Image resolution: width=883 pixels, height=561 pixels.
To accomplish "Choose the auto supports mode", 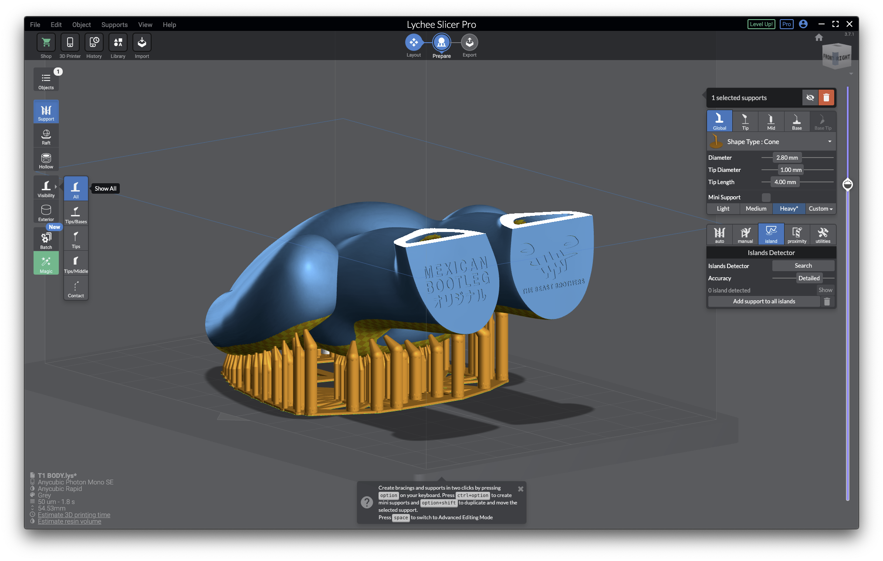I will (719, 235).
